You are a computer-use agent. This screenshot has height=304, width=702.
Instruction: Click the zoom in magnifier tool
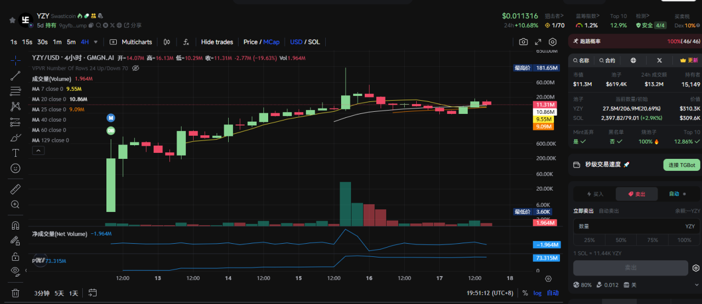click(x=15, y=205)
